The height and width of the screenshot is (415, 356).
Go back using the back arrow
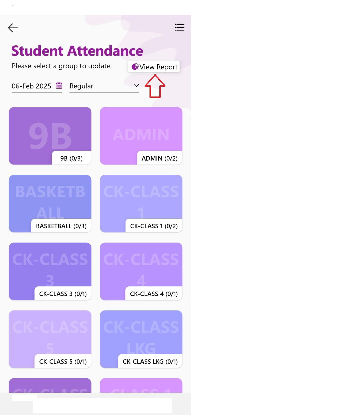pos(13,28)
